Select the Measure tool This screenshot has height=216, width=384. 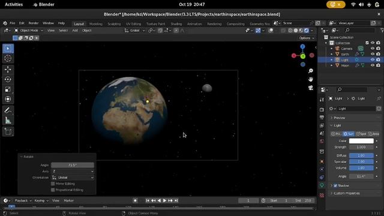[x=8, y=120]
